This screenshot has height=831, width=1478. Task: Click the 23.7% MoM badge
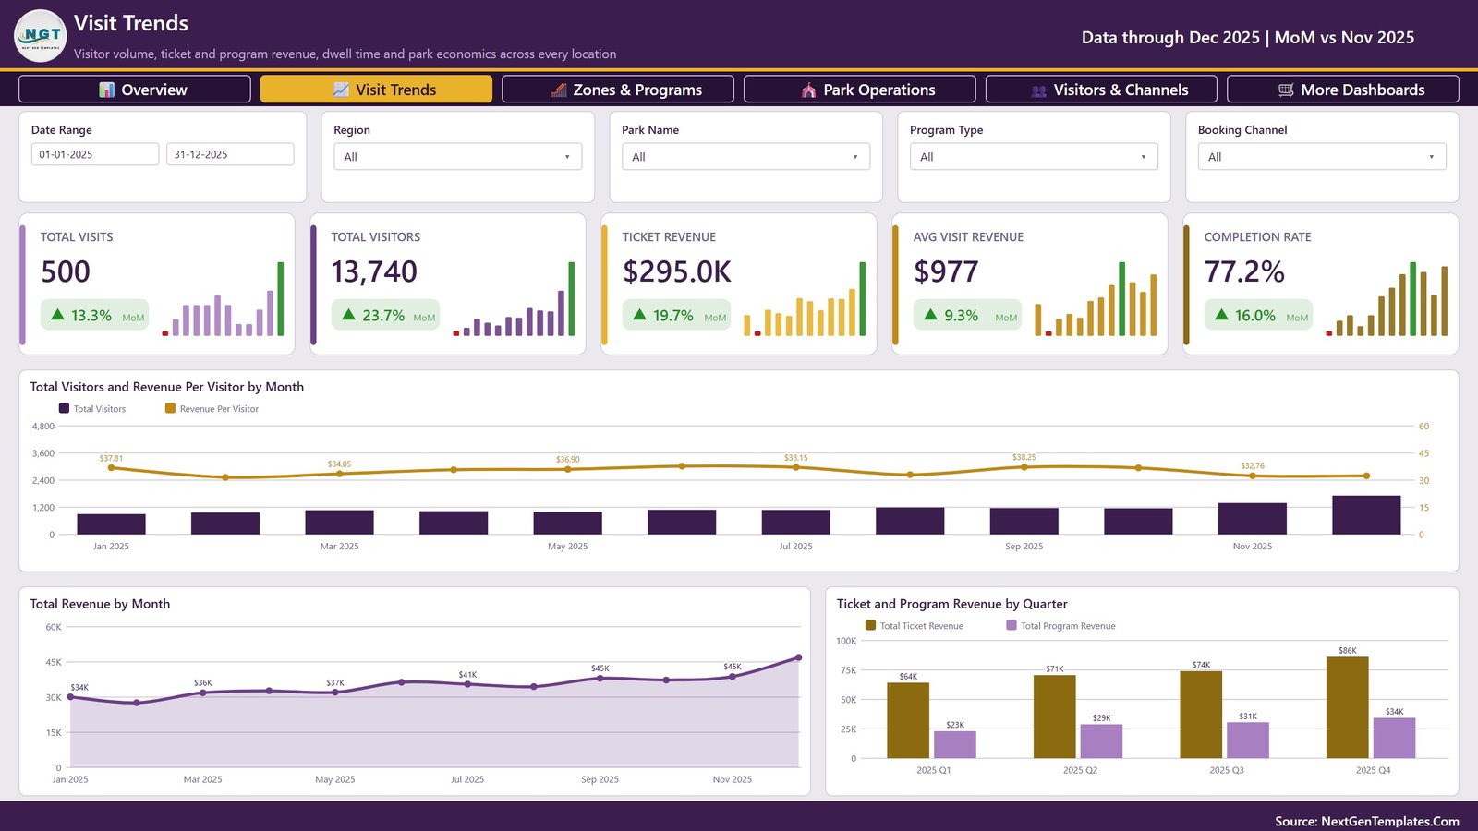[x=385, y=315]
